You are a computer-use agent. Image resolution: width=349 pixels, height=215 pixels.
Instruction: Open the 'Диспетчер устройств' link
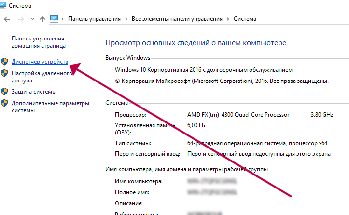[x=40, y=62]
